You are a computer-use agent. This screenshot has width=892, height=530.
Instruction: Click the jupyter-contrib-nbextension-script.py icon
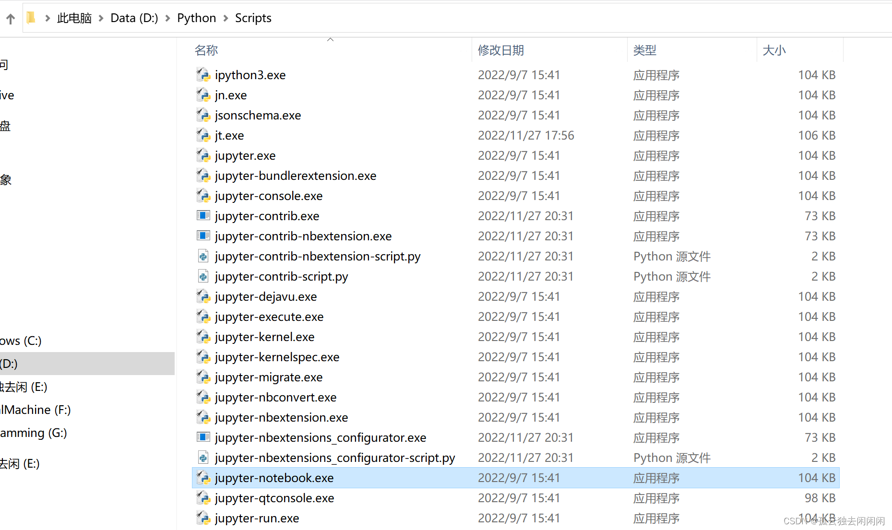click(203, 256)
